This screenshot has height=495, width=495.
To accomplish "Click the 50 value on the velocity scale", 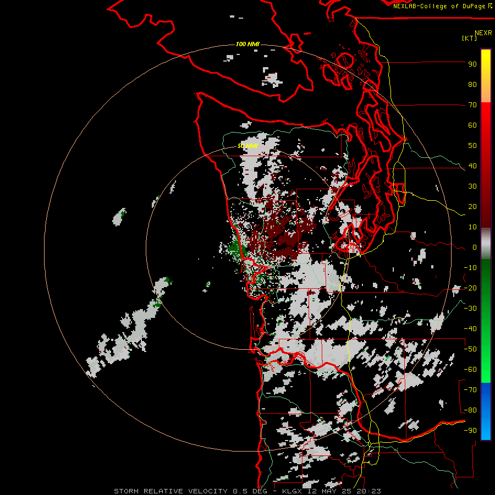I will (472, 146).
